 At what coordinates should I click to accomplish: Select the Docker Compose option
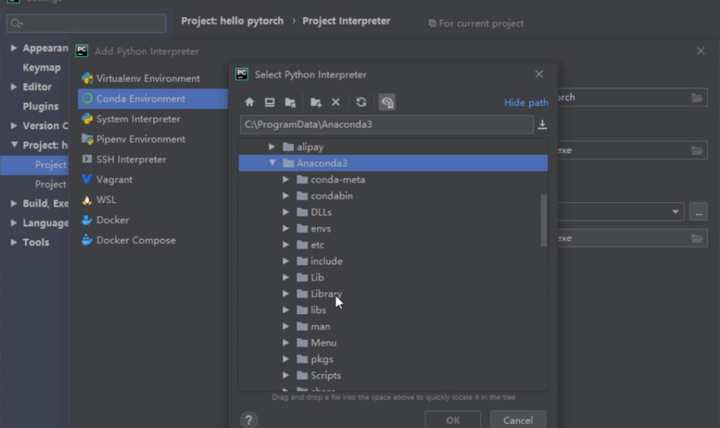click(x=136, y=240)
